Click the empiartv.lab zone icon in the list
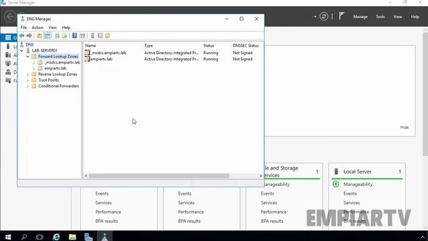428x241 pixels. click(x=87, y=59)
